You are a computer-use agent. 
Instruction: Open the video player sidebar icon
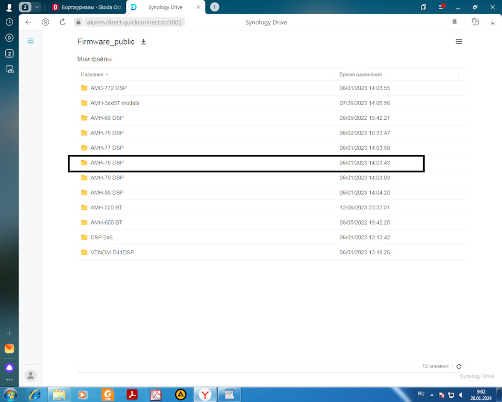[x=9, y=38]
